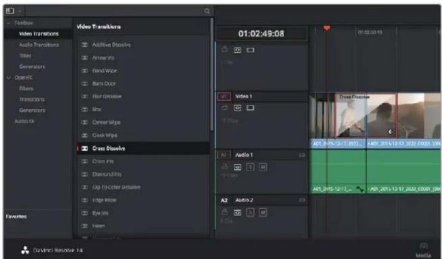The image size is (442, 259).
Task: Click the Eye Iris transition icon
Action: [x=85, y=213]
